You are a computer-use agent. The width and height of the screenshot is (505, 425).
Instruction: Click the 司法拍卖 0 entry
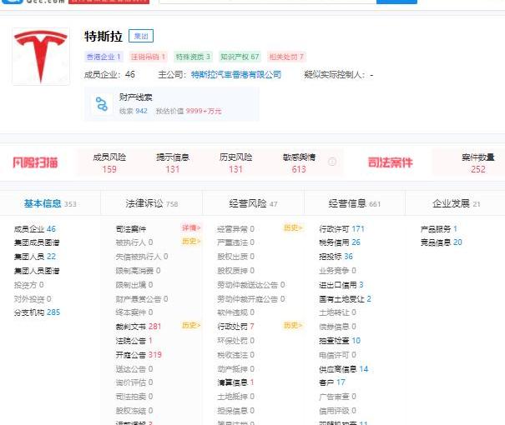coord(134,397)
